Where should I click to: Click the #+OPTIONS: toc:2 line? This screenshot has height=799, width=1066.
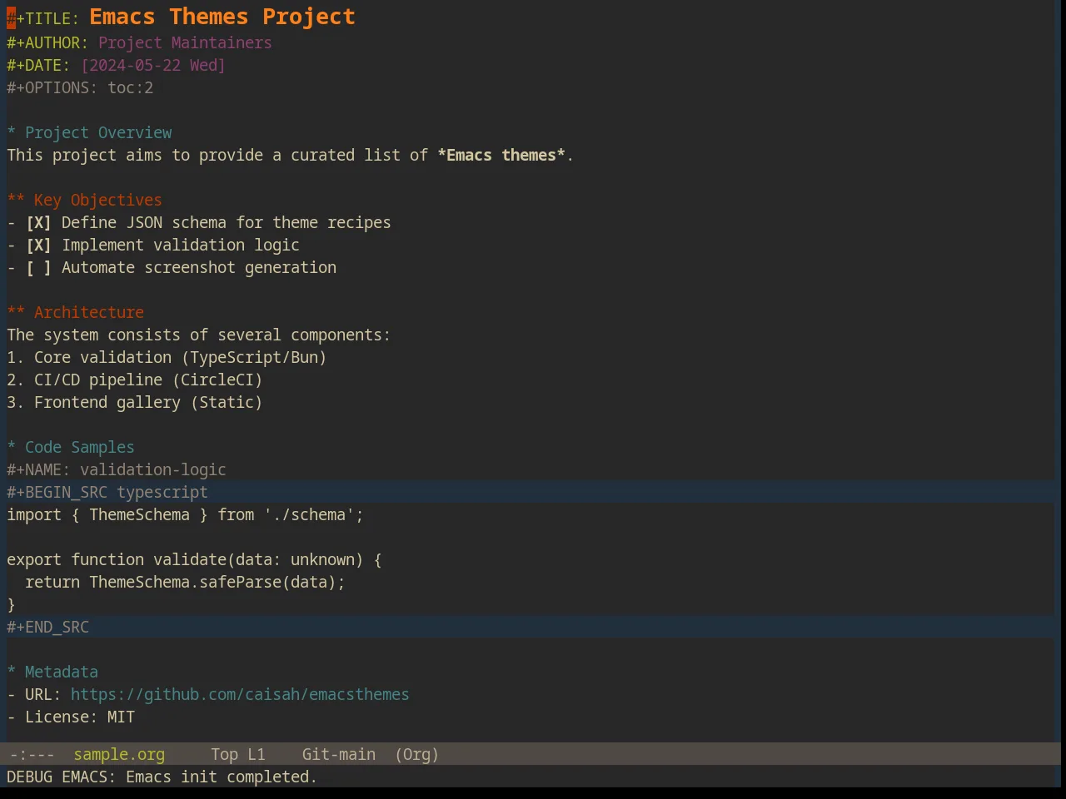click(80, 88)
